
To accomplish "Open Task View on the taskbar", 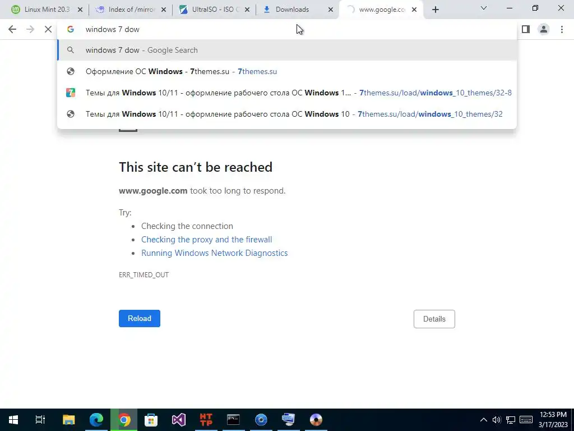I will 40,420.
